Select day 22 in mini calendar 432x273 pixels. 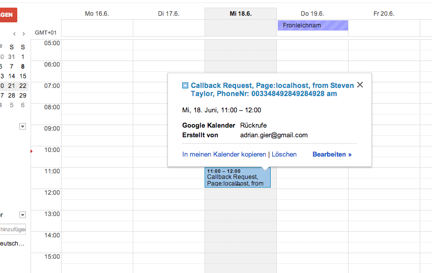22,86
